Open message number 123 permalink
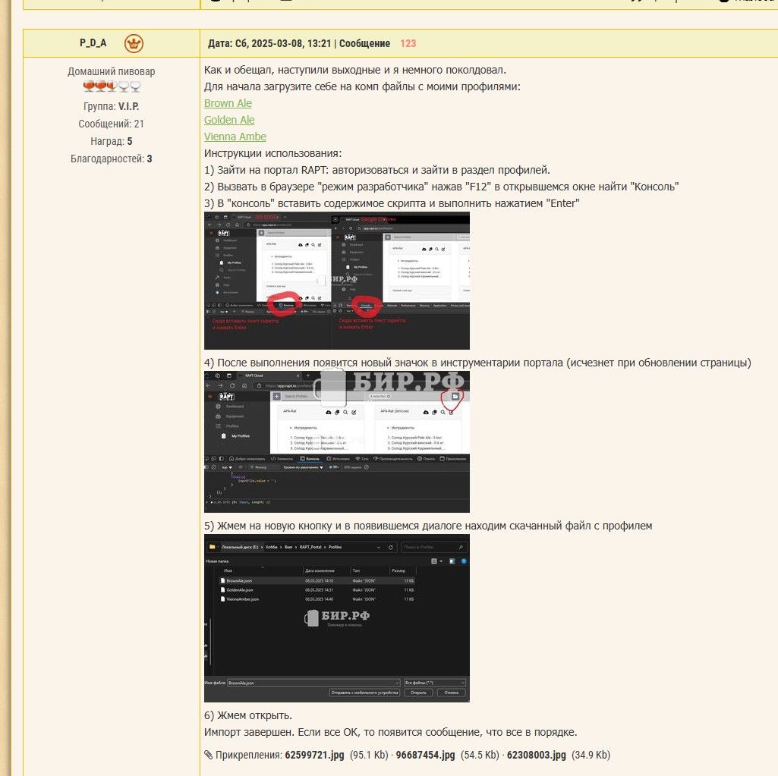778x776 pixels. tap(408, 44)
